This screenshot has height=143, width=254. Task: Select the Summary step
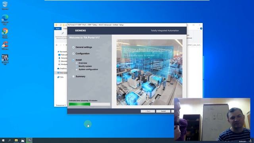(80, 76)
